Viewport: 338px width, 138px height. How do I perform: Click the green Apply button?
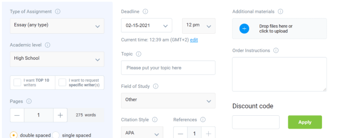[x=305, y=122]
